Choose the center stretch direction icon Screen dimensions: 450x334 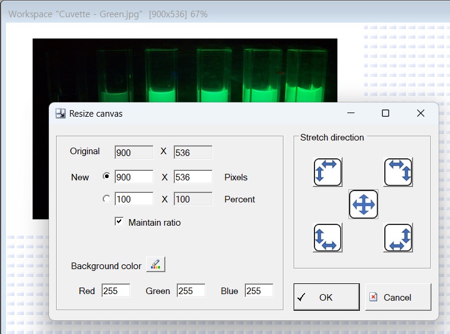click(363, 204)
